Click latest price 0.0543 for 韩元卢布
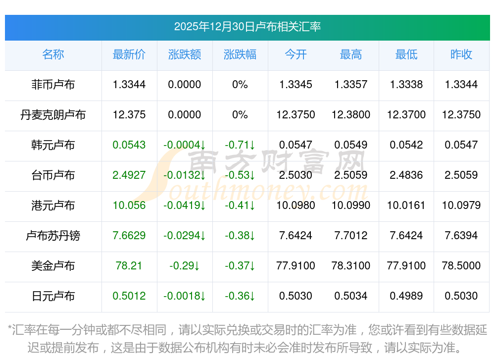 tap(129, 145)
